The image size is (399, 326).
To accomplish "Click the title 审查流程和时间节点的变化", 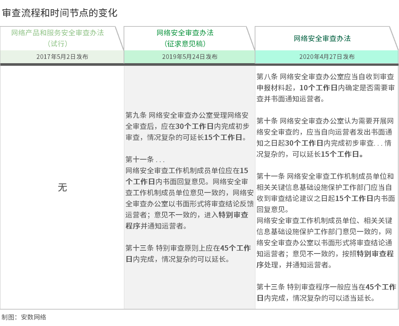I will click(60, 14).
